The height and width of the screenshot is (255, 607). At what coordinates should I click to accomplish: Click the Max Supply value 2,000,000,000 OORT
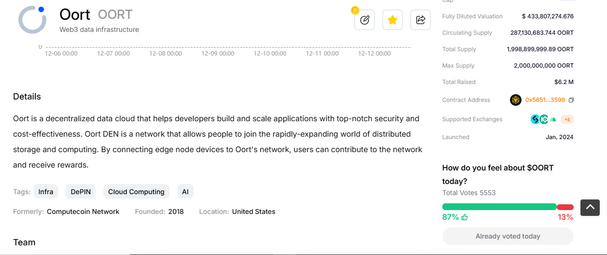pos(544,66)
